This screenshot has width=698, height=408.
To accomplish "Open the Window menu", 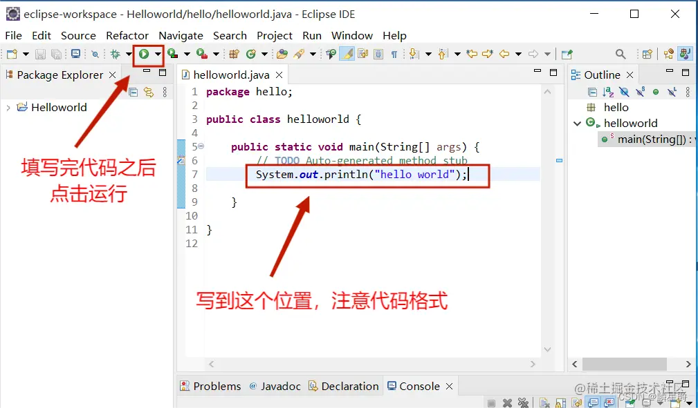I will coord(351,36).
